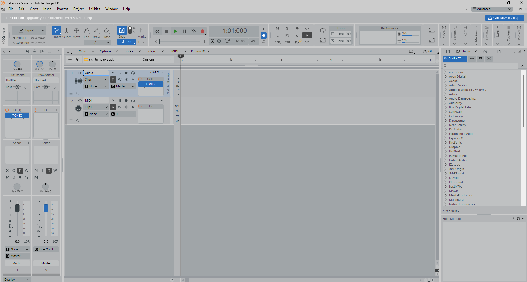The width and height of the screenshot is (527, 282).
Task: Start playback with the green Play button
Action: pos(175,31)
